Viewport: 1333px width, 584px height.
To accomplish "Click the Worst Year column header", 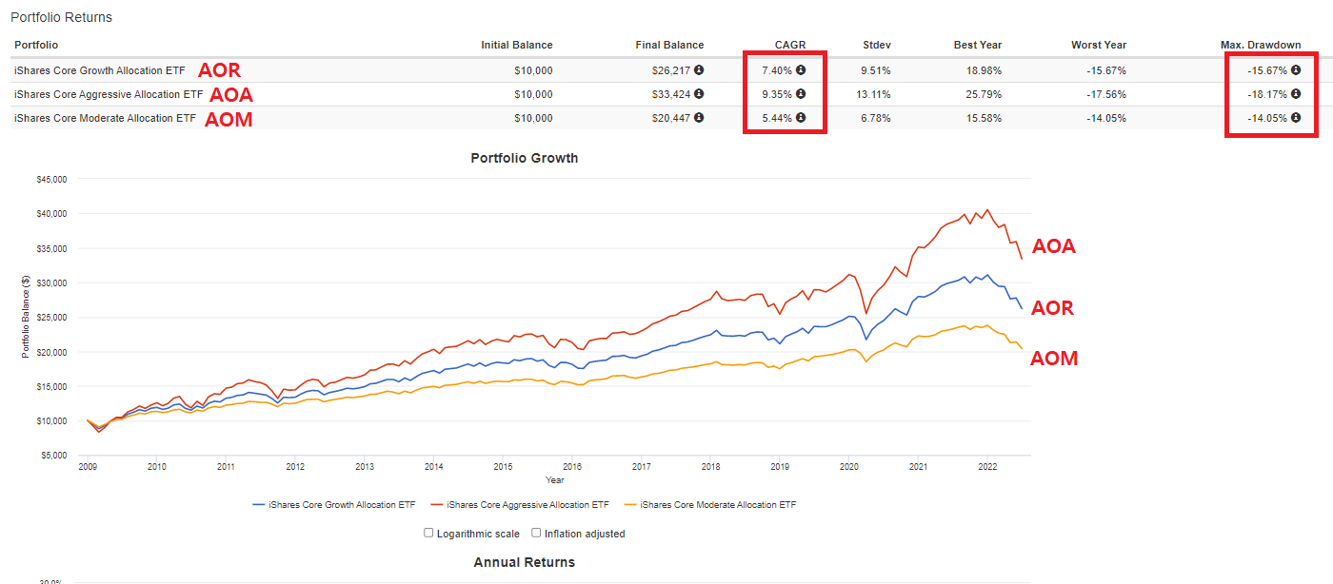I will tap(1099, 45).
